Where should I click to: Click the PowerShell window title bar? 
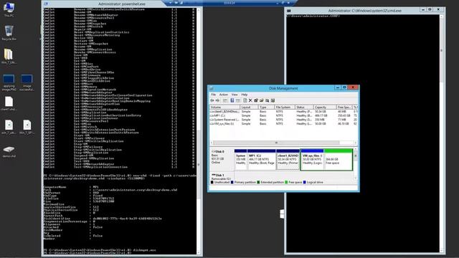click(x=121, y=4)
